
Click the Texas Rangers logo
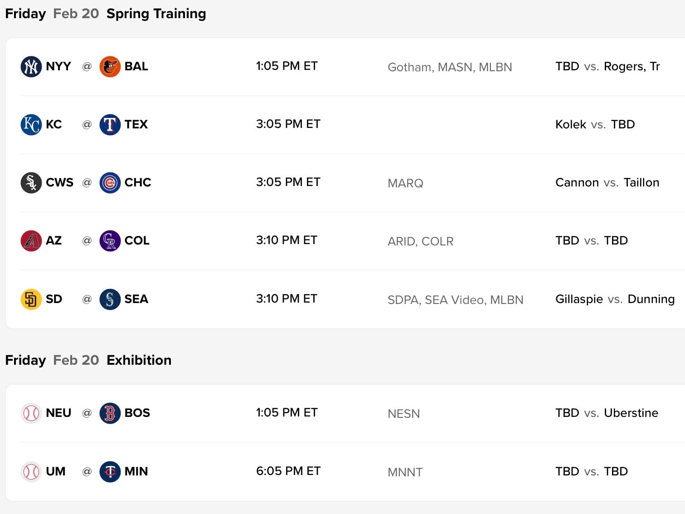pyautogui.click(x=110, y=125)
